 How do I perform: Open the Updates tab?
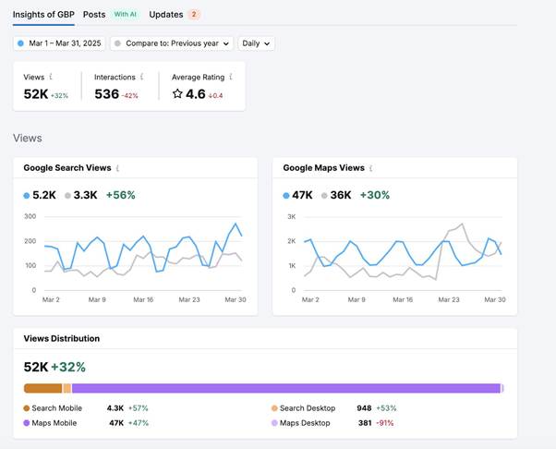(x=166, y=15)
